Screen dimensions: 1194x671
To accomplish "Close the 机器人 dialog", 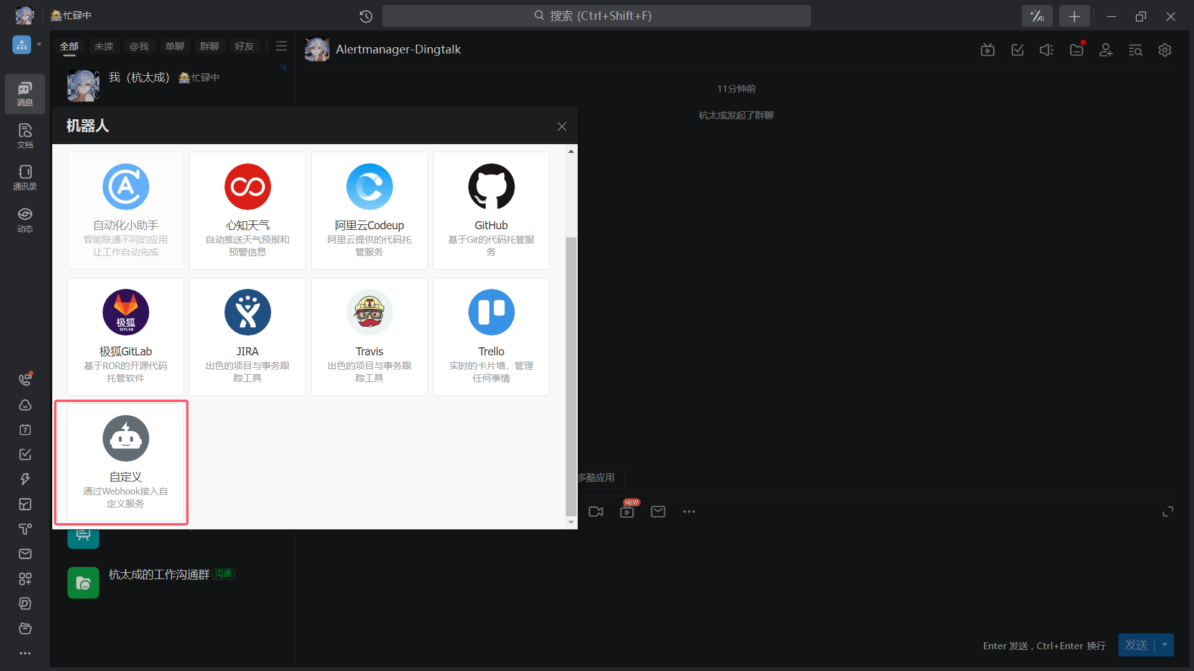I will tap(562, 127).
